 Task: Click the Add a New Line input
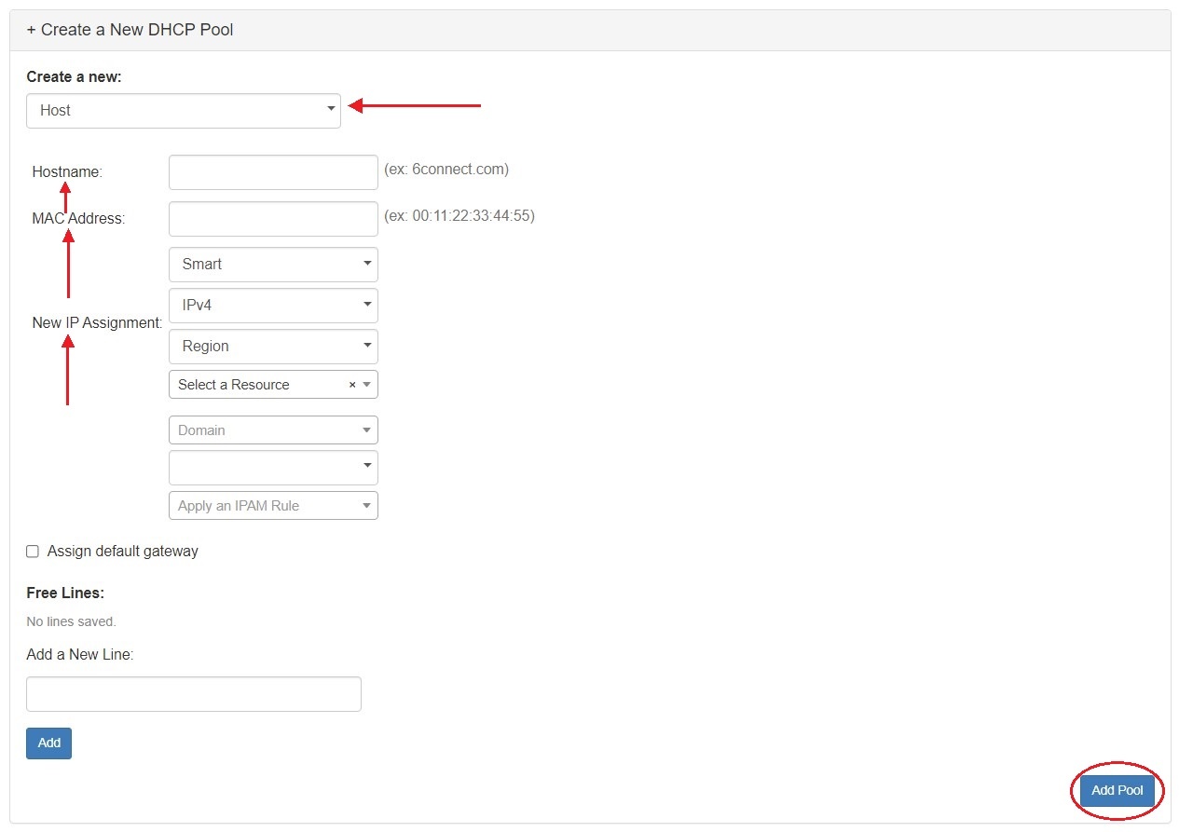click(193, 694)
